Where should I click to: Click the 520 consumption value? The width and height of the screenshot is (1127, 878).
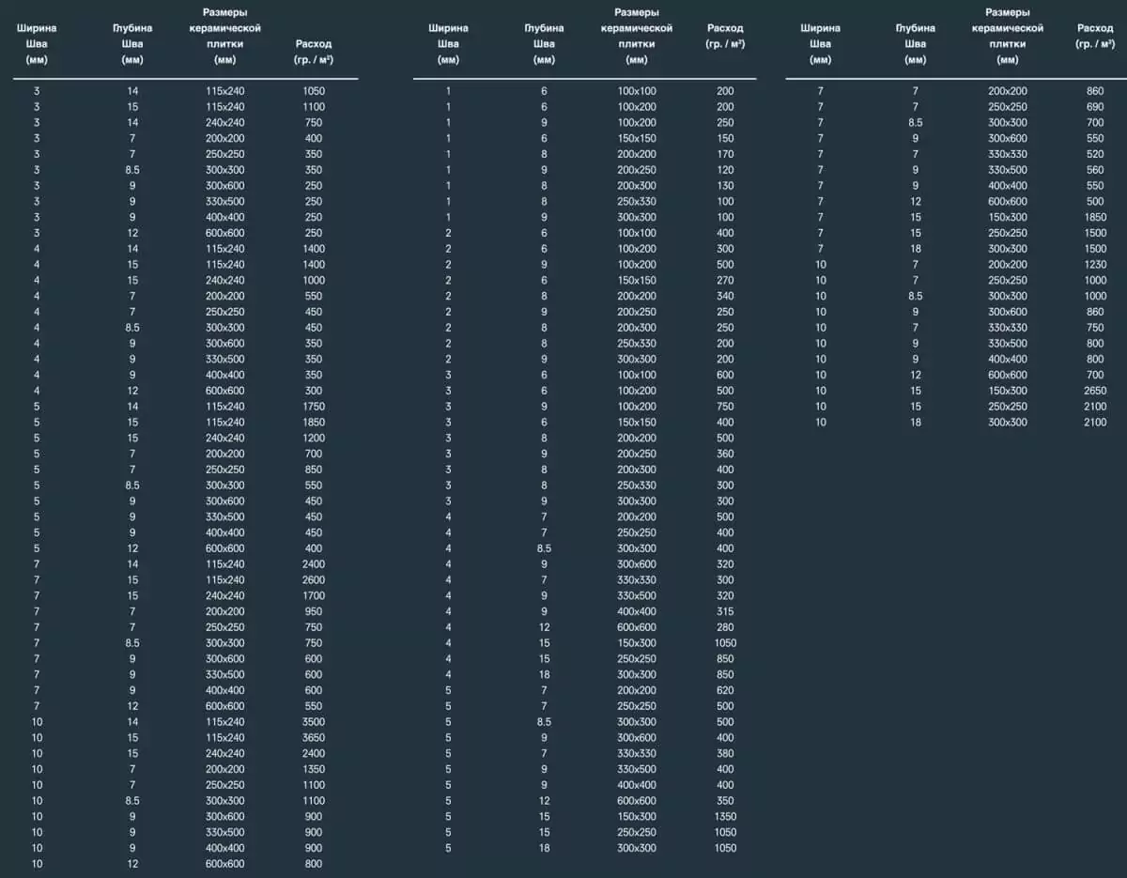coord(1095,154)
